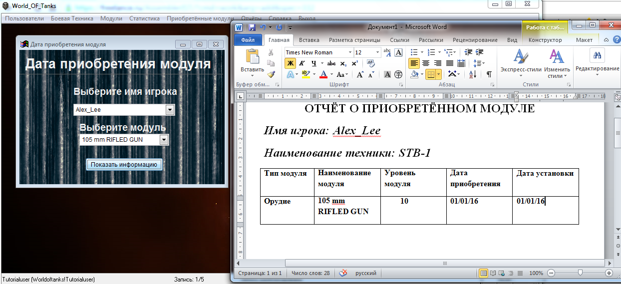Screen dimensions: 621x284
Task: Click the Redo/Repeat arrow icon in Word
Action: [x=280, y=27]
